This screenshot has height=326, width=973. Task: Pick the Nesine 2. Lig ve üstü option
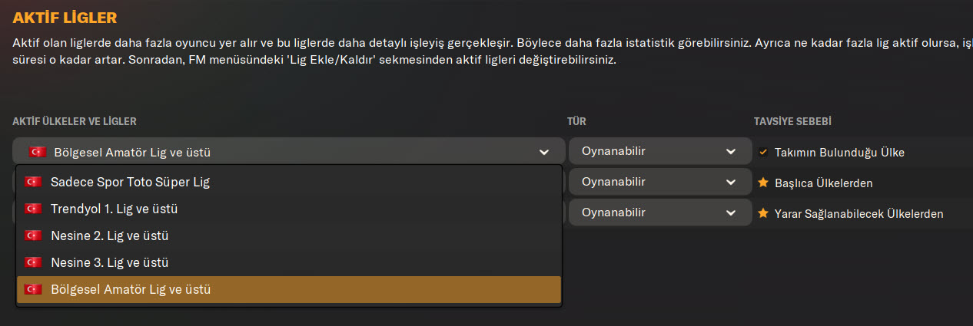pyautogui.click(x=109, y=235)
